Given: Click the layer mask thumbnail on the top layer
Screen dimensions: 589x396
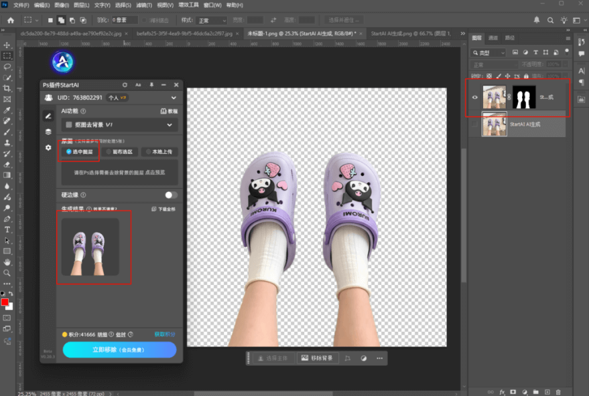Looking at the screenshot, I should point(525,97).
